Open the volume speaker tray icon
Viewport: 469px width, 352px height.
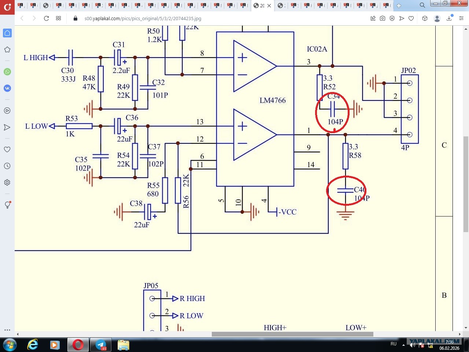(x=412, y=345)
